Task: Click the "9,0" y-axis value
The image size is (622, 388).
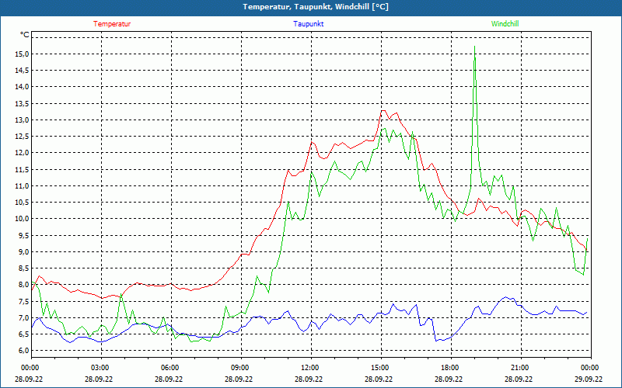Action: 24,251
